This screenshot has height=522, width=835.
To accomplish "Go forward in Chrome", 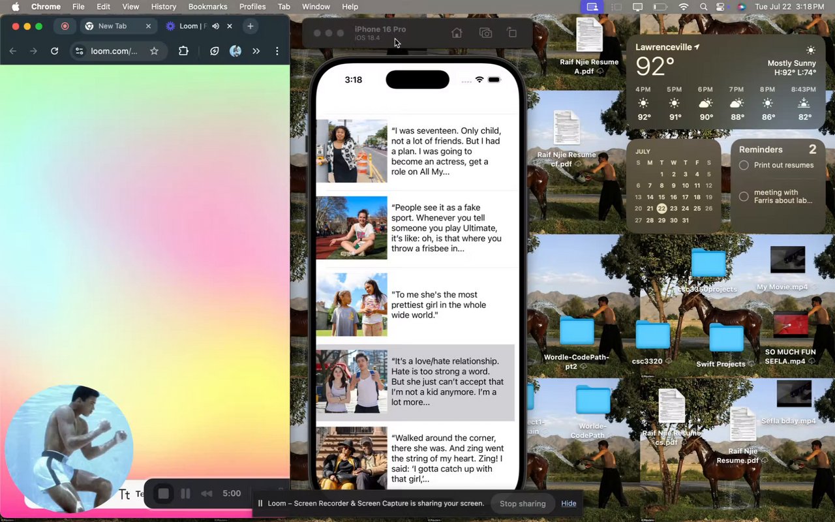I will coord(33,51).
